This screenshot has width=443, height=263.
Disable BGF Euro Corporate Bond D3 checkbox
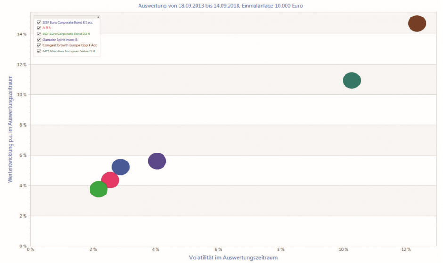click(39, 34)
